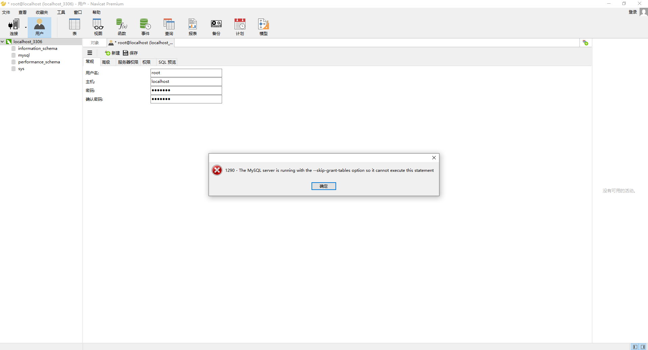Open the 连接 dropdown arrow

click(x=25, y=28)
